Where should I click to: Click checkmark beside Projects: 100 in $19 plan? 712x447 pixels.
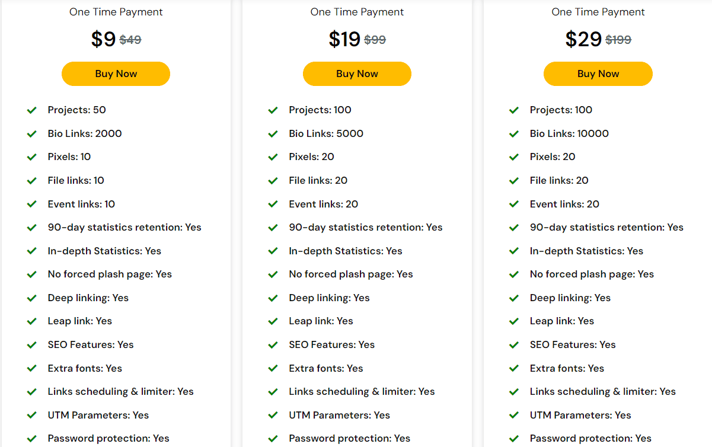(x=273, y=110)
